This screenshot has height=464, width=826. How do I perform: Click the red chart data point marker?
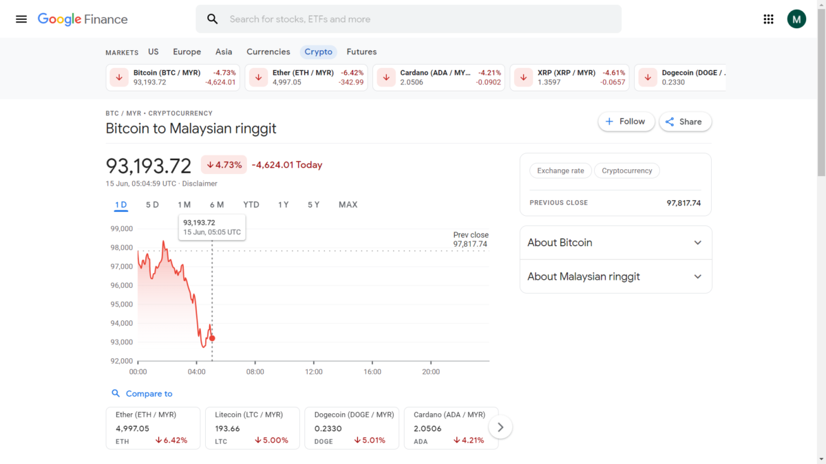(x=212, y=338)
